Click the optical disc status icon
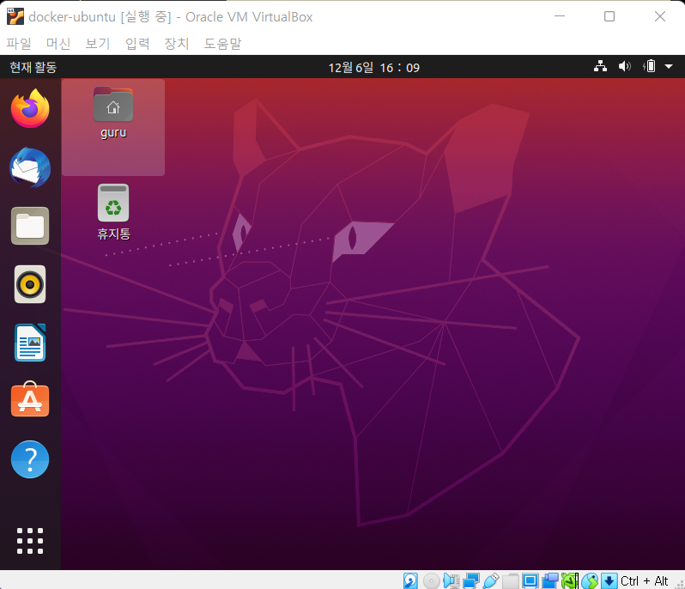This screenshot has height=589, width=685. pos(431,580)
